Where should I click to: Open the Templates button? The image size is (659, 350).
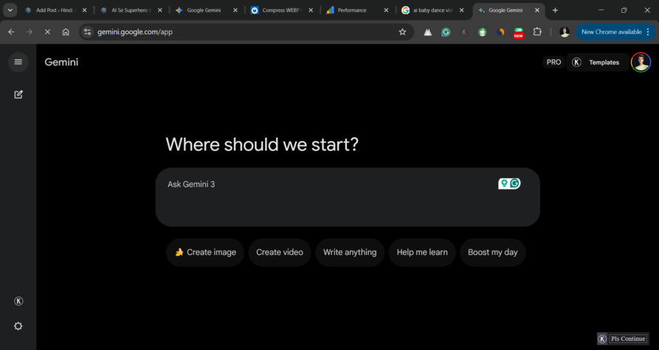(x=597, y=62)
